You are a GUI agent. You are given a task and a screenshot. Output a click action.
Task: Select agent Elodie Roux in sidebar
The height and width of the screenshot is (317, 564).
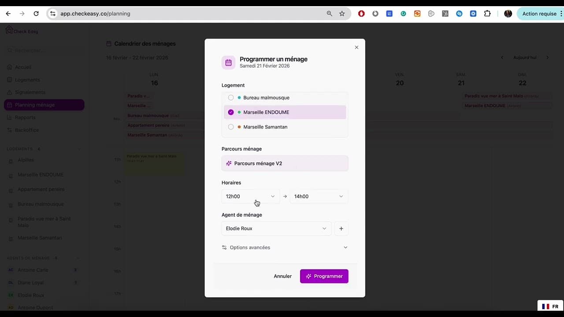click(31, 295)
